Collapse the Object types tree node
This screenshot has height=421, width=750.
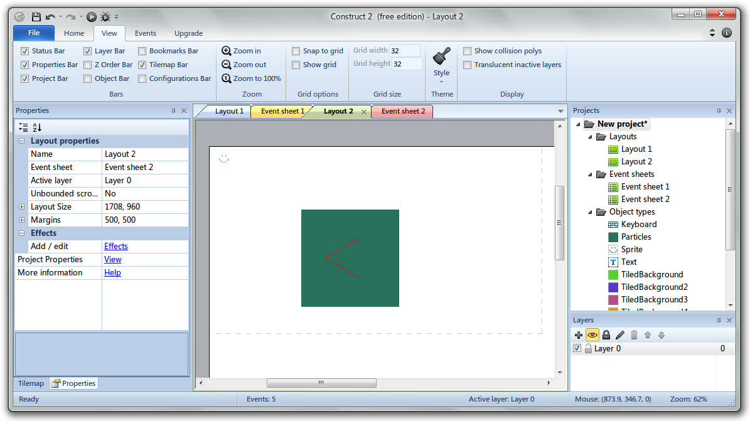tap(589, 211)
